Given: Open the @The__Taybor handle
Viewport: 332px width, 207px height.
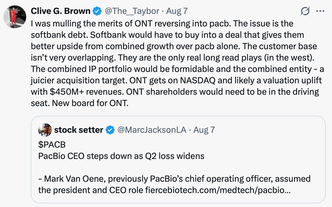Looking at the screenshot, I should [x=132, y=11].
